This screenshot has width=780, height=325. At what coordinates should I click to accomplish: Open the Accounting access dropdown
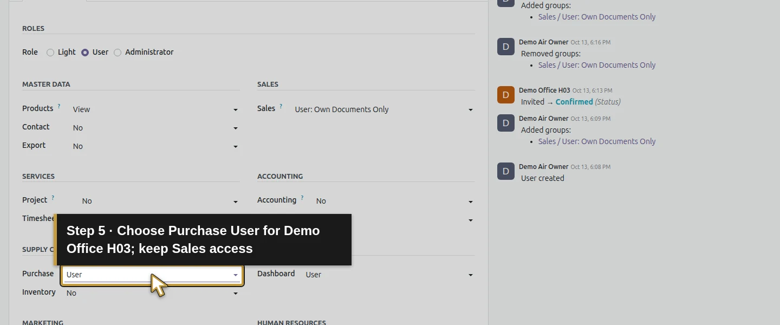[394, 201]
